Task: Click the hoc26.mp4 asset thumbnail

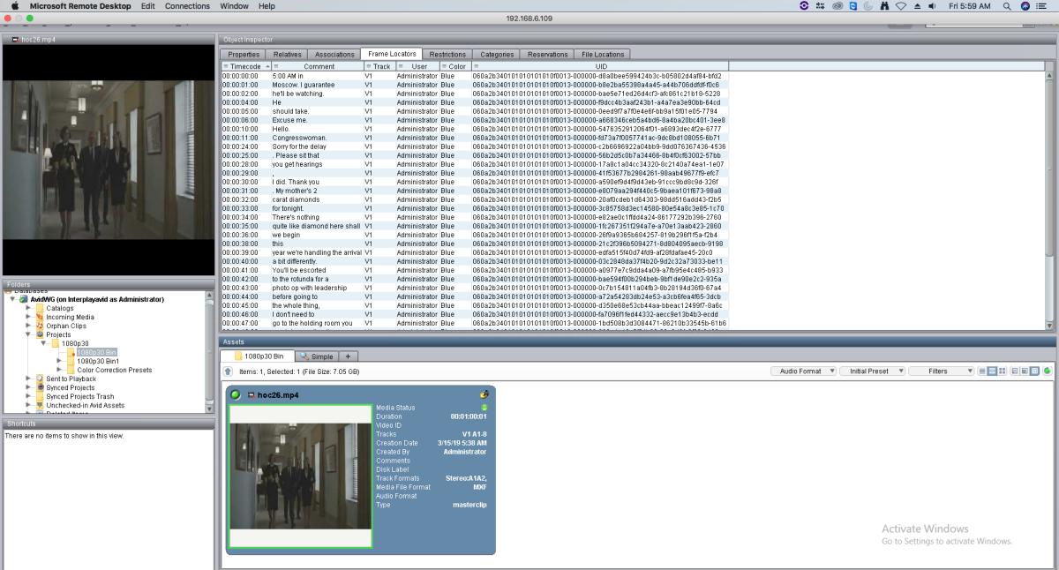Action: (x=301, y=476)
